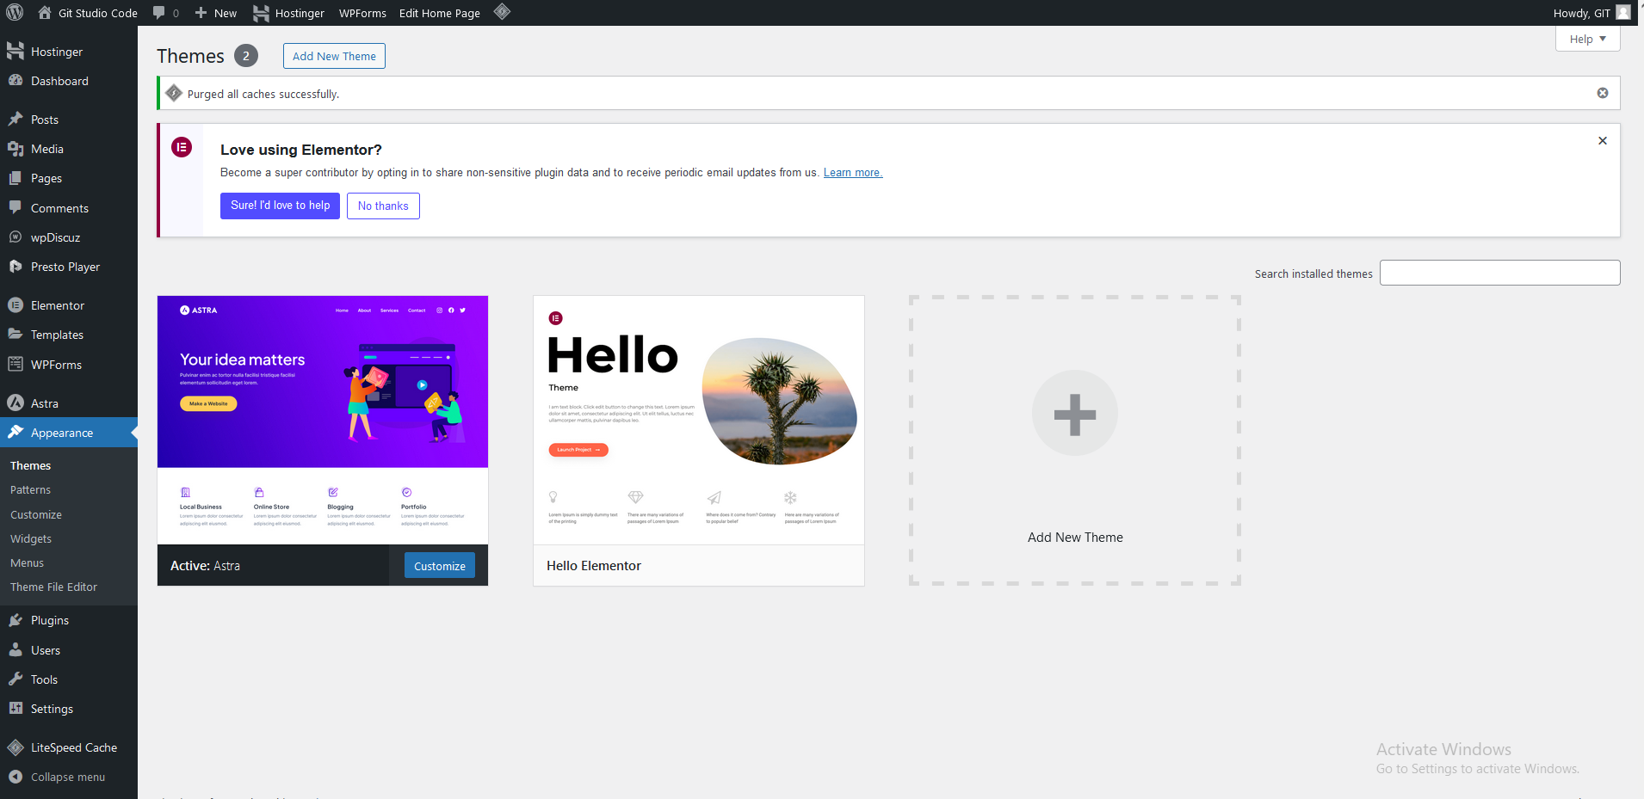Click the Posts pushpin icon
The width and height of the screenshot is (1644, 799).
15,120
